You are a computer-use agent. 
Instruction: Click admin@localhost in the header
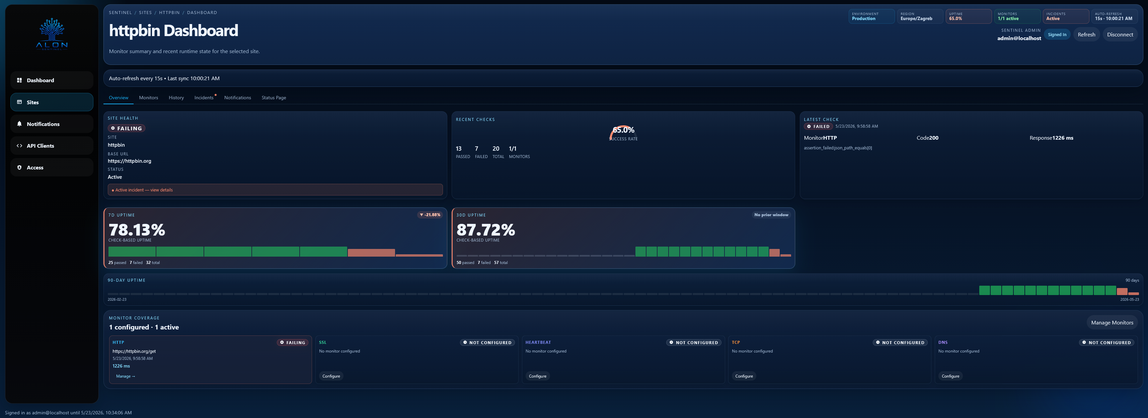pos(1019,38)
